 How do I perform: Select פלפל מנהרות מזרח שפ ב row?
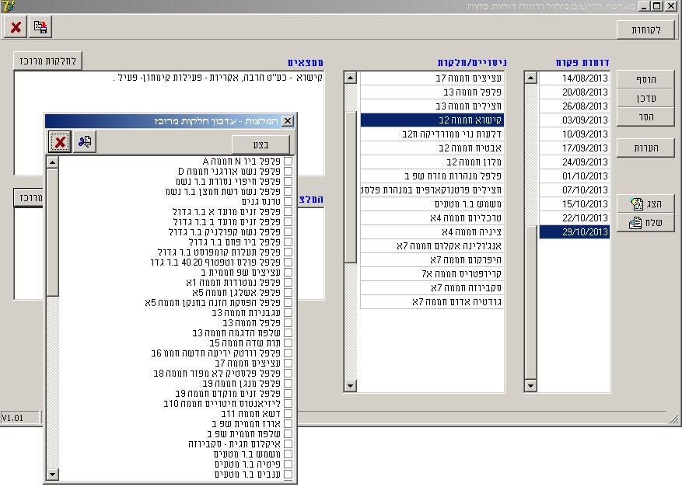tap(432, 176)
